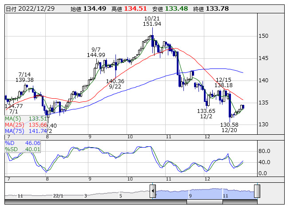Click the last candlestick on main chart
This screenshot has height=209, width=290.
[x=243, y=107]
